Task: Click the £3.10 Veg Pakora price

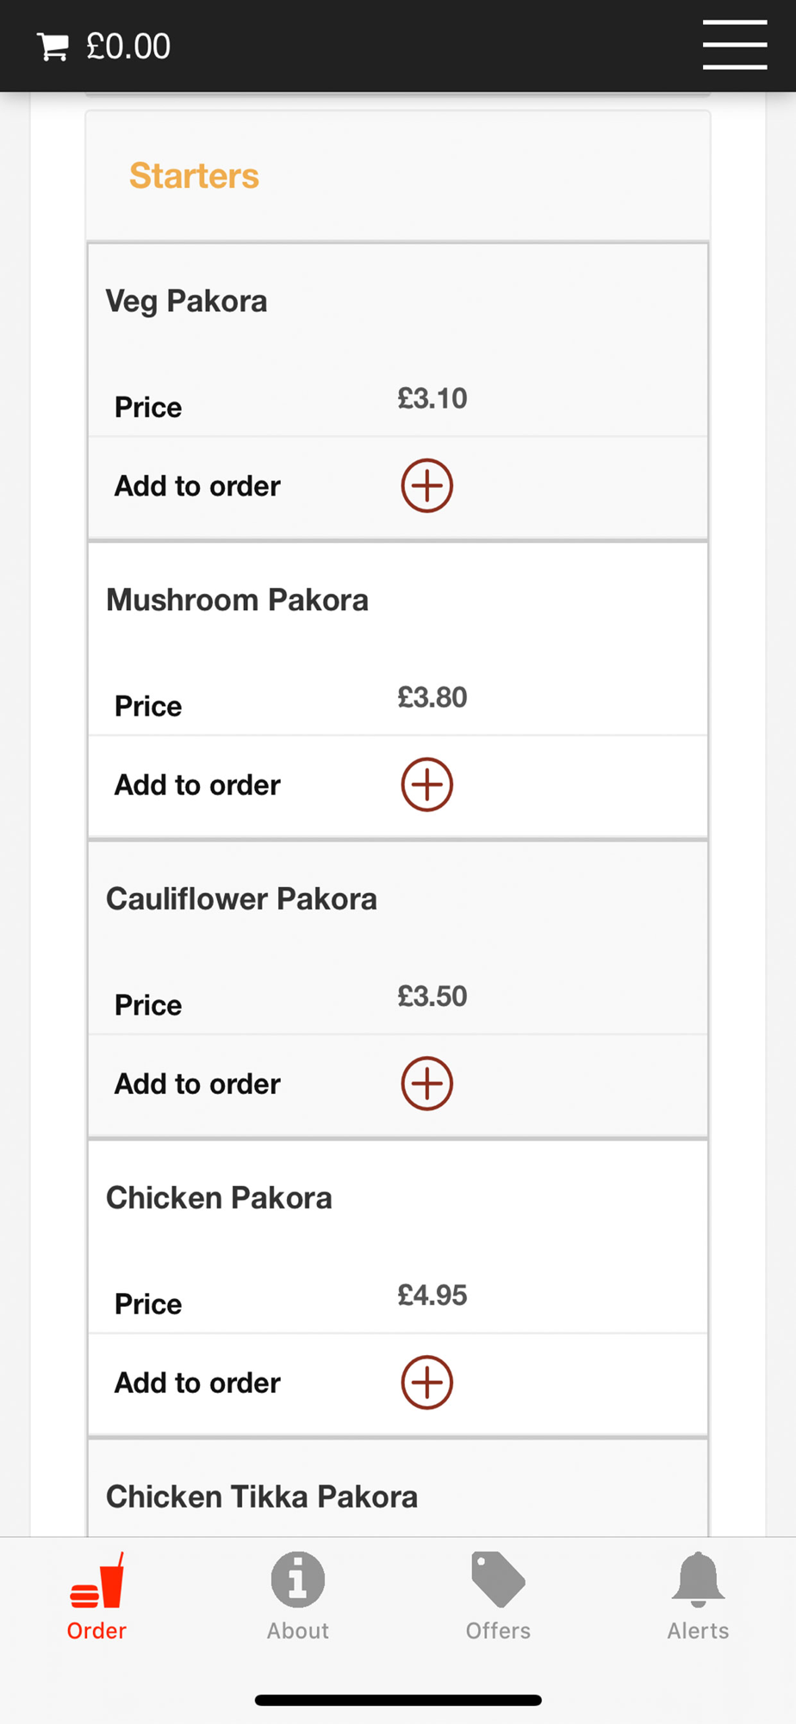Action: 432,398
